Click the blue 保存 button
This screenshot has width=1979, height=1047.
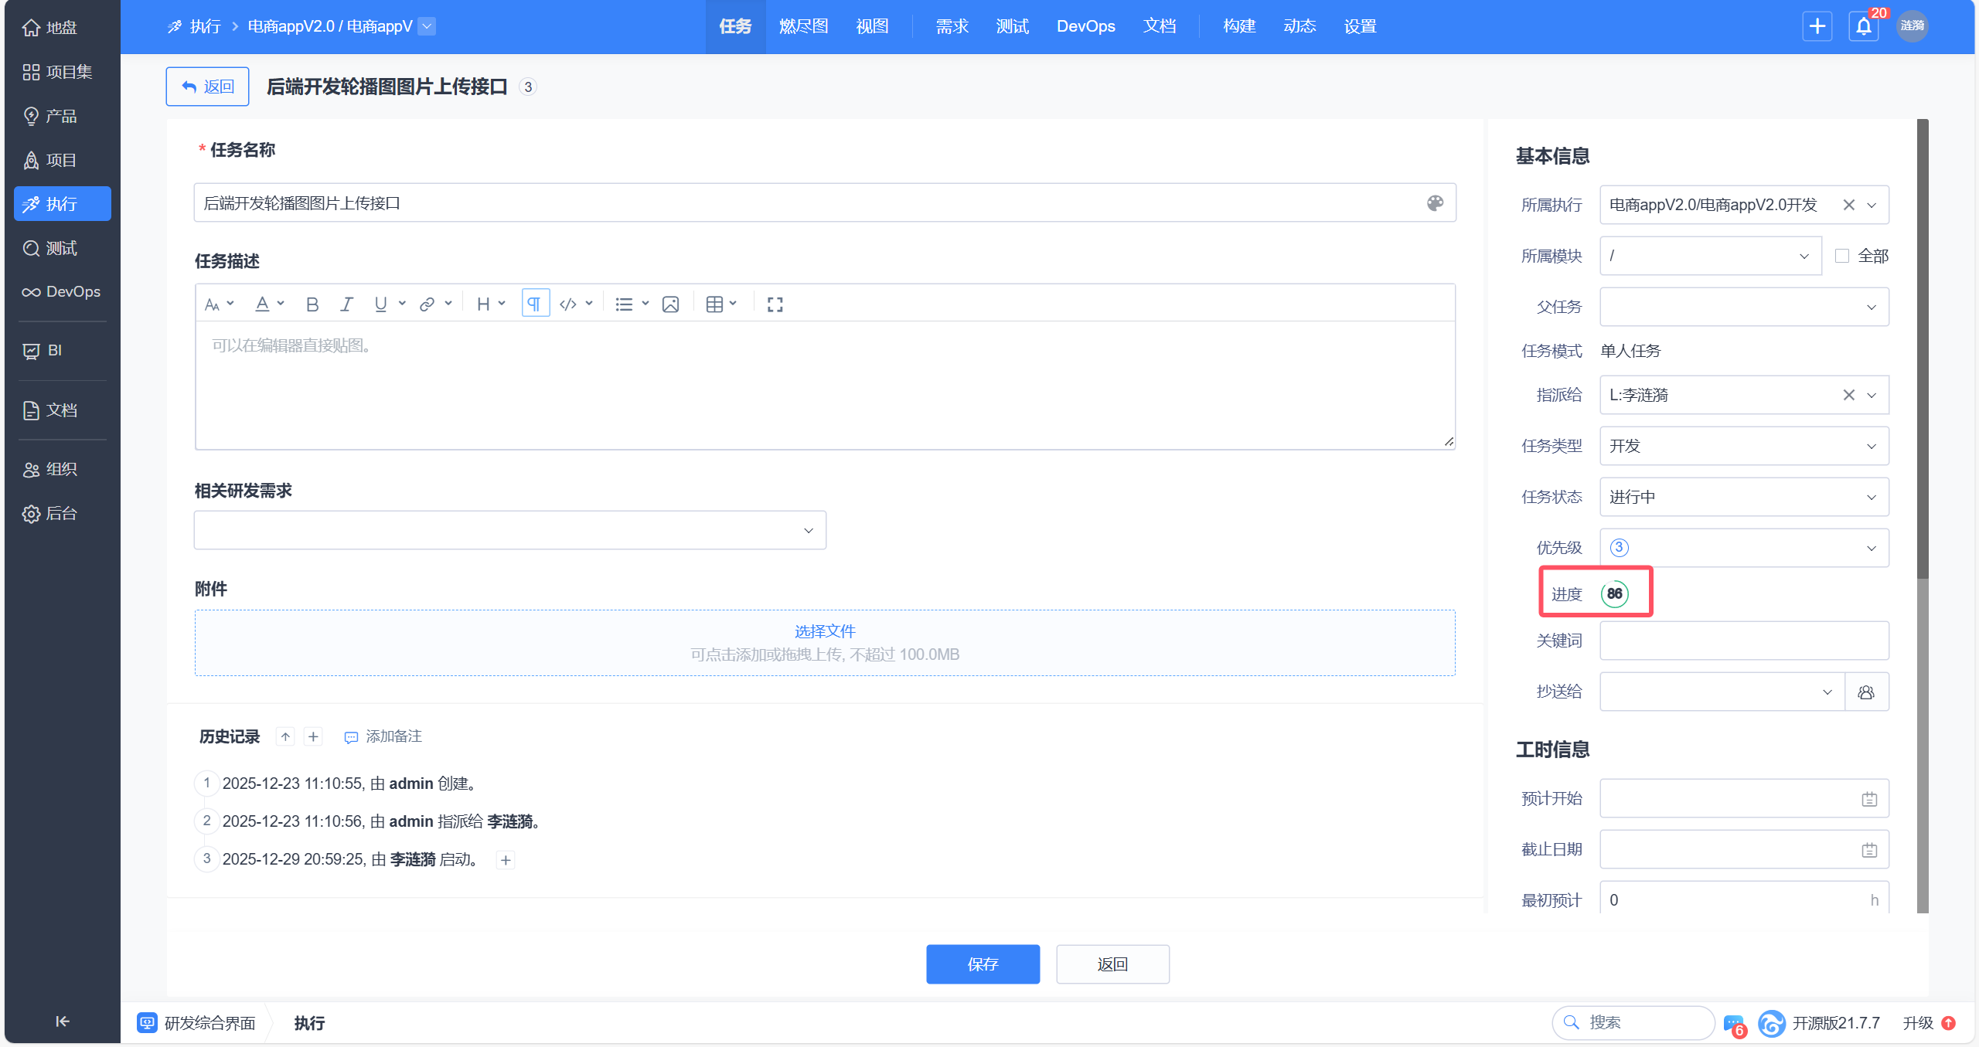point(983,964)
